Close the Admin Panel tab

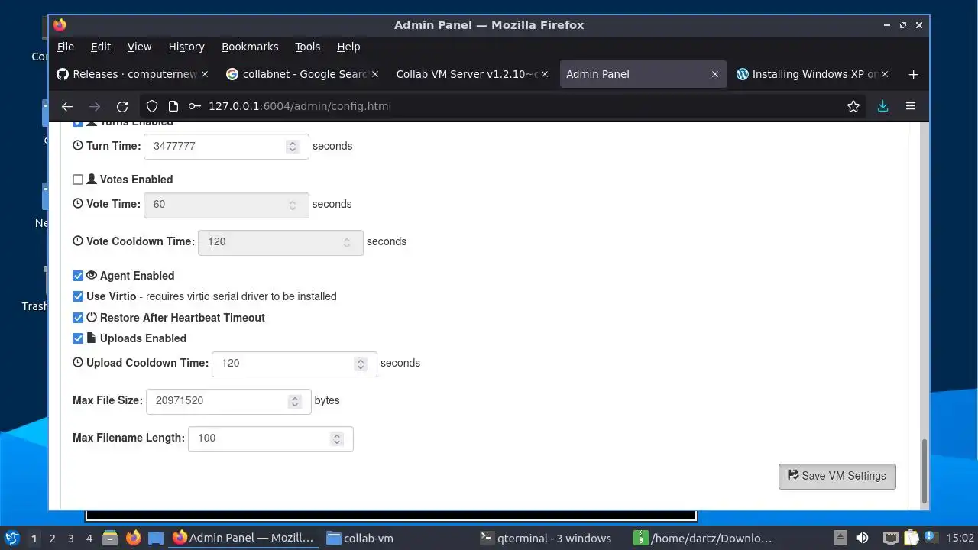point(715,74)
